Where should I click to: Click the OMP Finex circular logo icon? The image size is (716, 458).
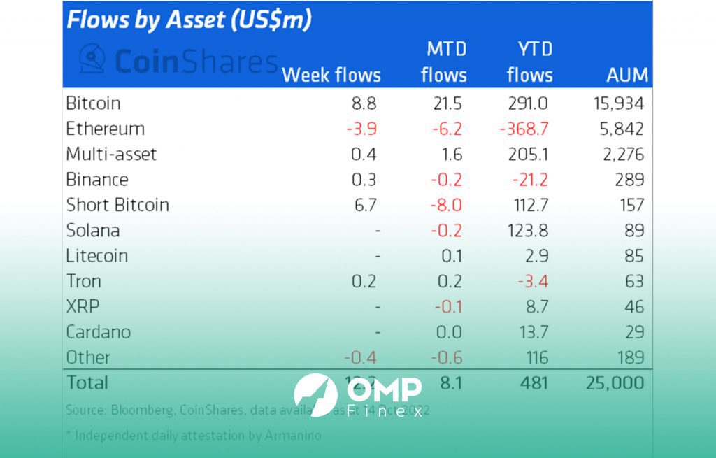(x=315, y=395)
